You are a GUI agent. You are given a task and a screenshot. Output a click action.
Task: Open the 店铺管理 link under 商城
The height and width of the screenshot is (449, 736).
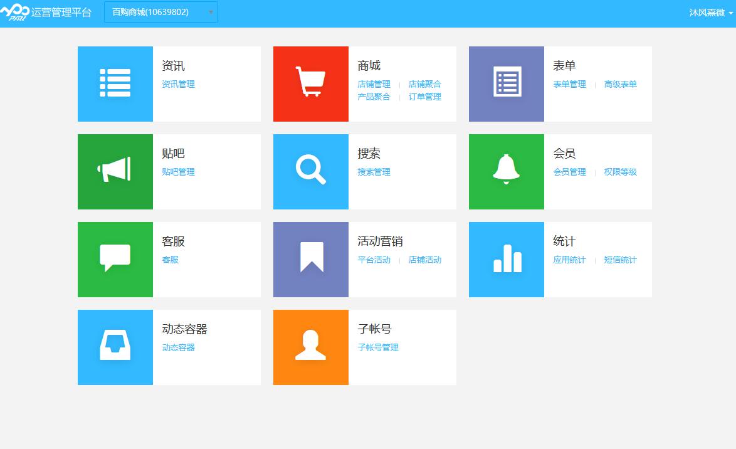[x=374, y=84]
